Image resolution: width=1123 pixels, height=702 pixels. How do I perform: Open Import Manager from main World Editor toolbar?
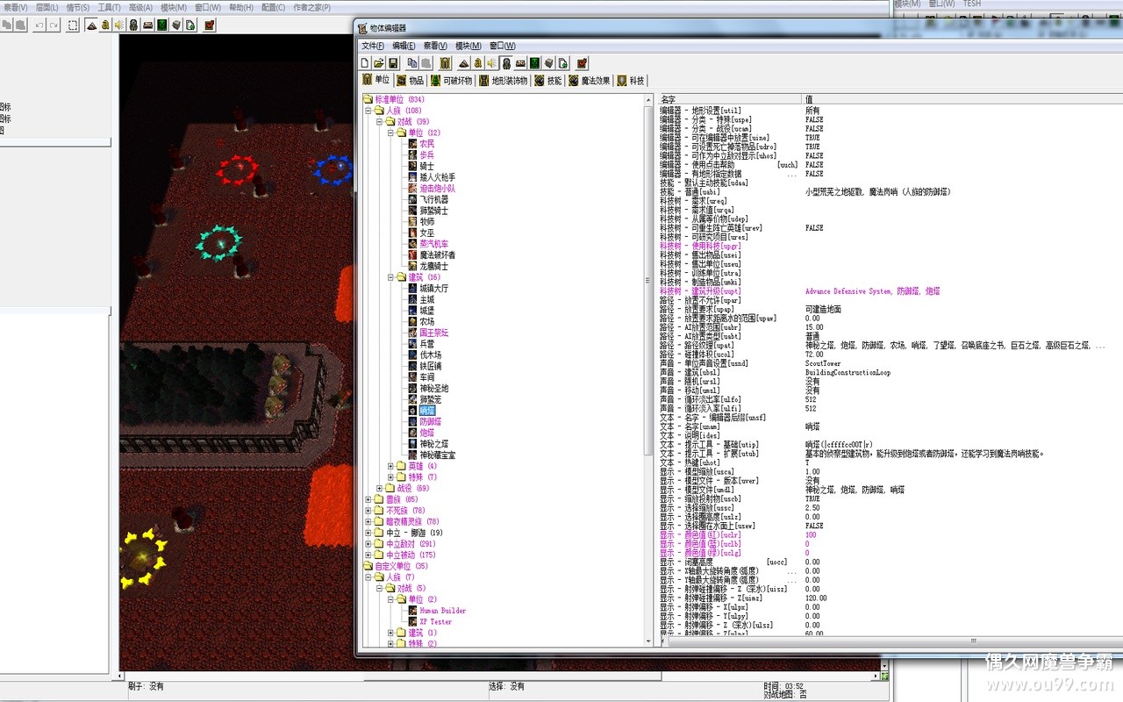point(190,25)
